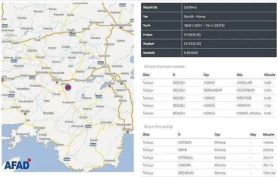
Task: Click the D330 road shield near Yeşilova
Action: [x=99, y=97]
